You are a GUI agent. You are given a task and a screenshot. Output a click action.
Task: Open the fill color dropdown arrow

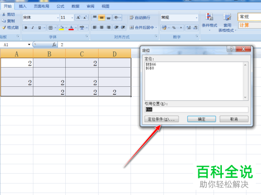point(66,28)
